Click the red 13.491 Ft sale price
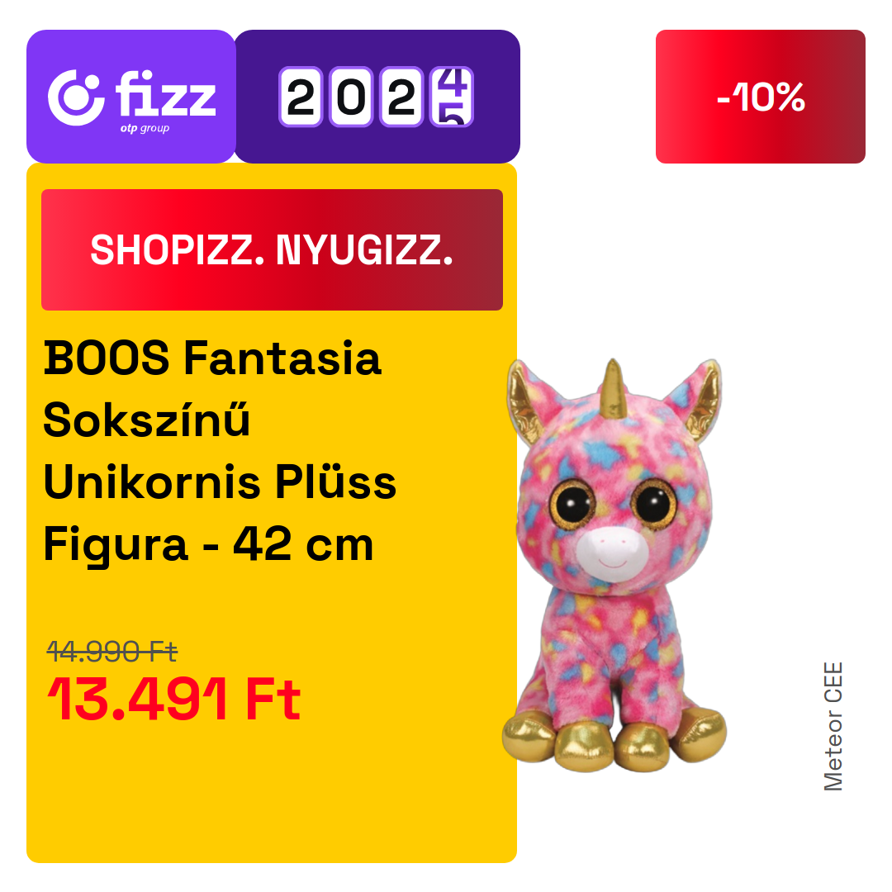Image resolution: width=892 pixels, height=892 pixels. coord(173,700)
